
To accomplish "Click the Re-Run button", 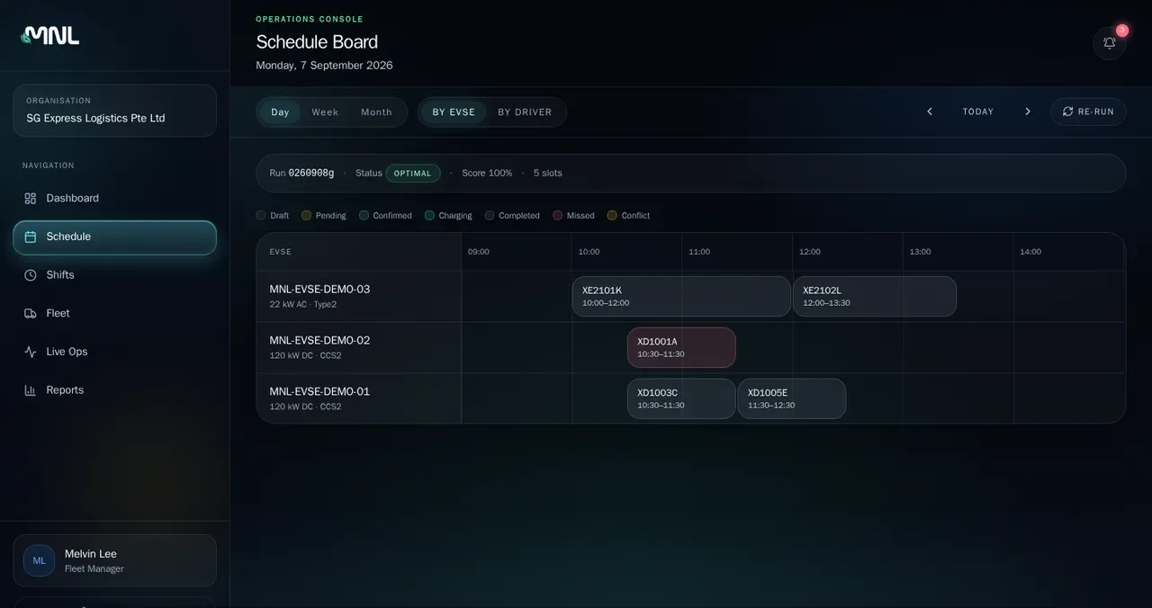I will pyautogui.click(x=1088, y=112).
